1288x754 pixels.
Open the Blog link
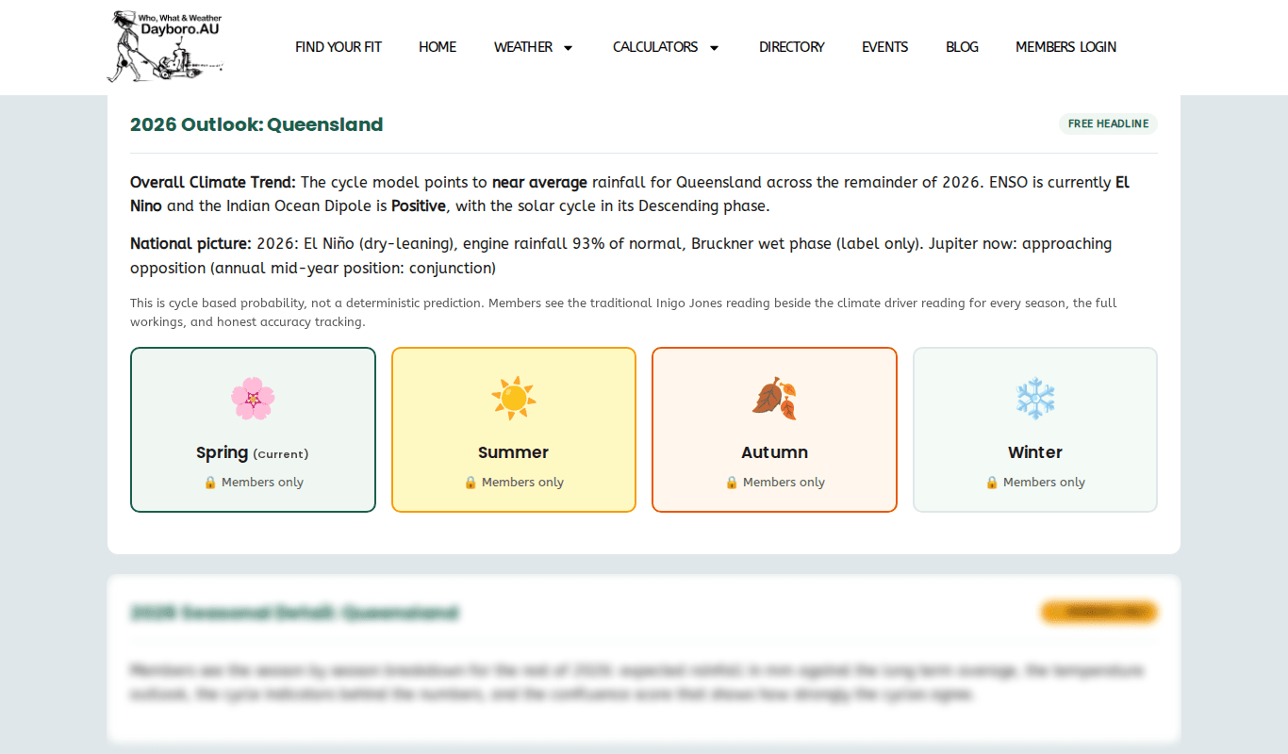coord(962,47)
